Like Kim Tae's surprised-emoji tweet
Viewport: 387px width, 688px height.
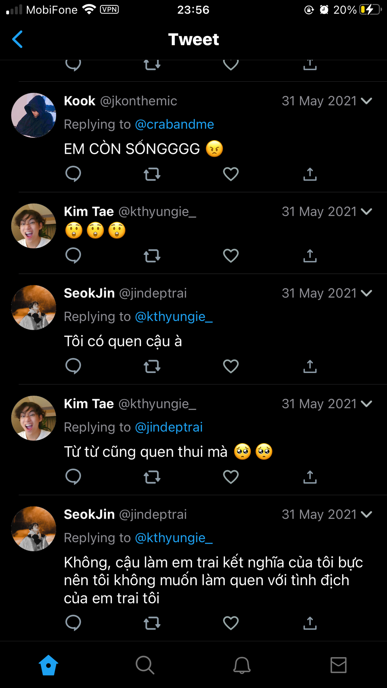[x=231, y=256]
